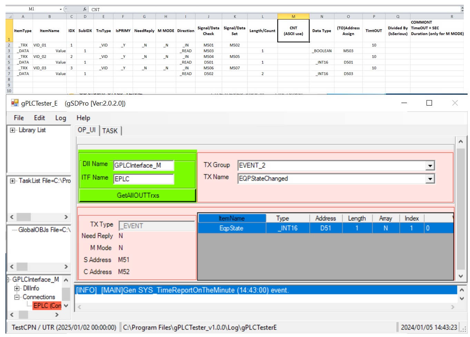Open the Help menu
The height and width of the screenshot is (337, 470).
[x=83, y=118]
